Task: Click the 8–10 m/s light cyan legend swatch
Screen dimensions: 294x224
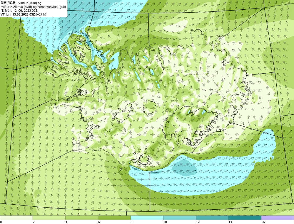Action: tap(147, 218)
